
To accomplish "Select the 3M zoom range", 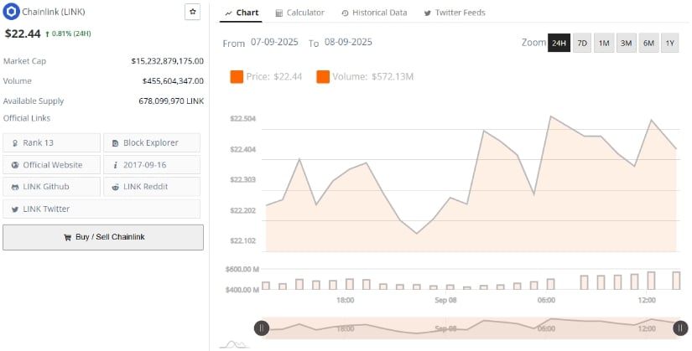I will tap(627, 43).
